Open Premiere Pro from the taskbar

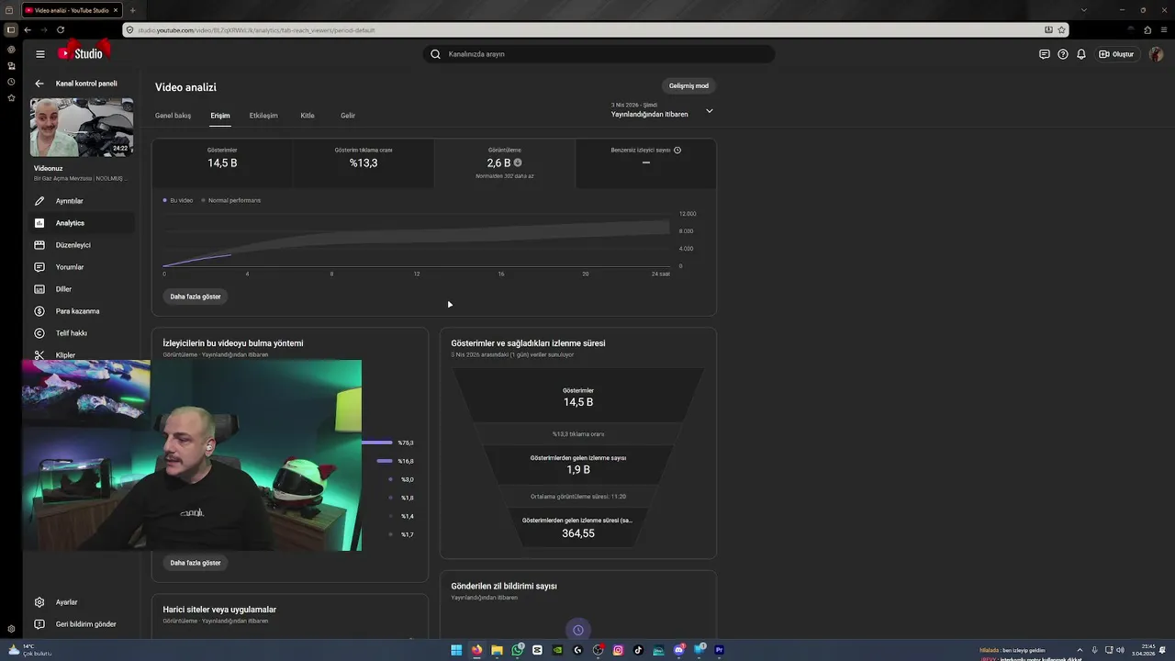(x=719, y=650)
